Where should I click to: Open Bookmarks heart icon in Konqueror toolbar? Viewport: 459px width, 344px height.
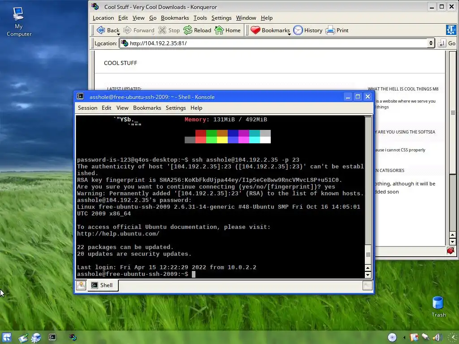(255, 30)
